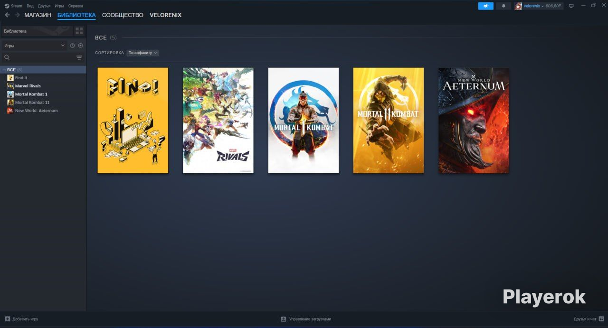608x328 pixels.
Task: Open the По алфавиту sort dropdown
Action: tap(142, 53)
